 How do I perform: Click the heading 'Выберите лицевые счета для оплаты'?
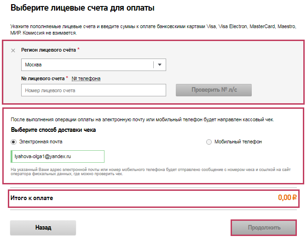pos(82,8)
